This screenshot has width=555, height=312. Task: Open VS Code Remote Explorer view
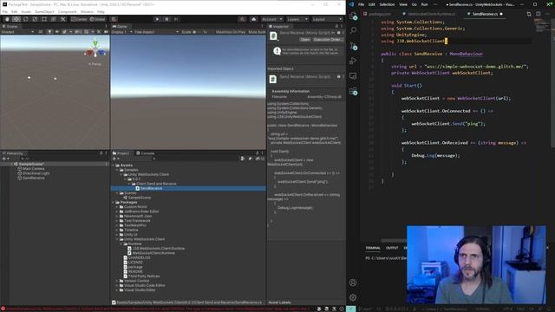(x=353, y=75)
